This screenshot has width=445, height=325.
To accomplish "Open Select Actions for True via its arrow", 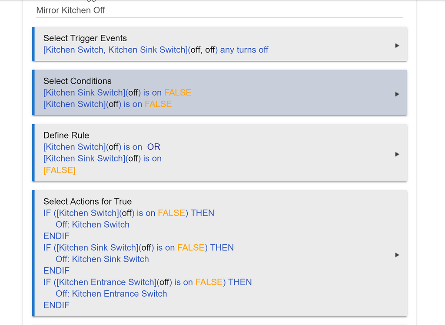I will 397,255.
